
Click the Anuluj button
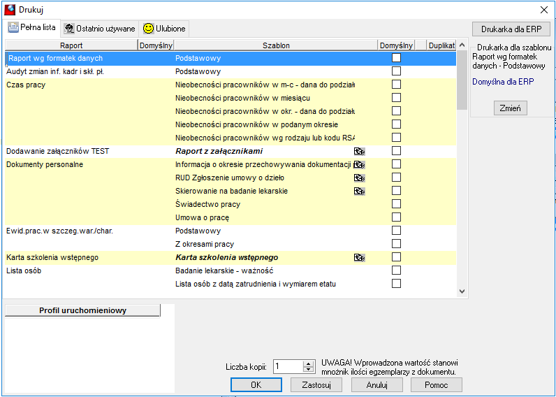pos(376,385)
